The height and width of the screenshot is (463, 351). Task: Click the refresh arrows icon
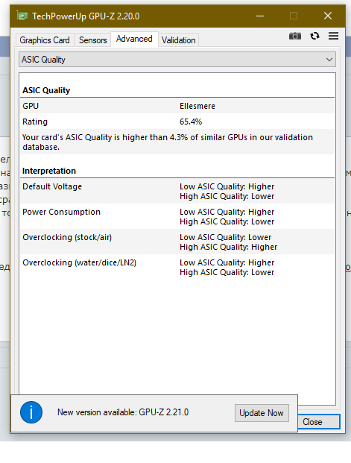pyautogui.click(x=314, y=36)
